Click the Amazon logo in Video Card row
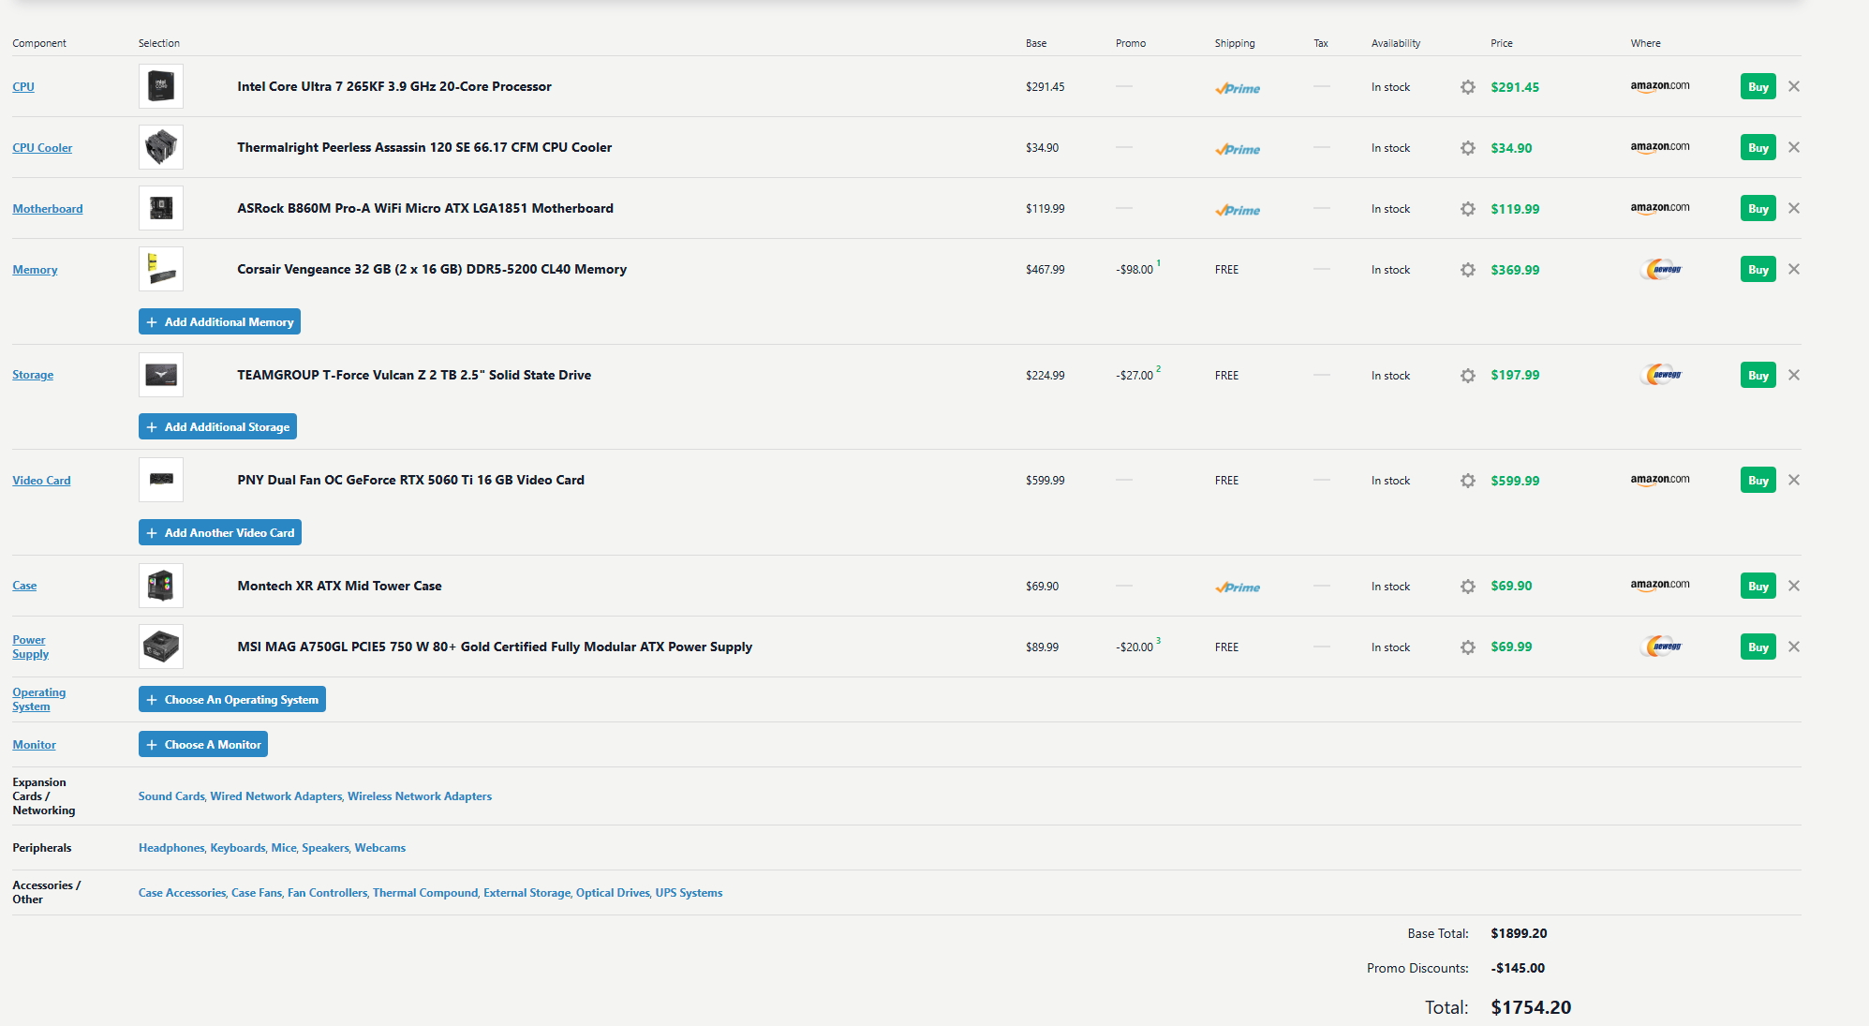 tap(1660, 480)
